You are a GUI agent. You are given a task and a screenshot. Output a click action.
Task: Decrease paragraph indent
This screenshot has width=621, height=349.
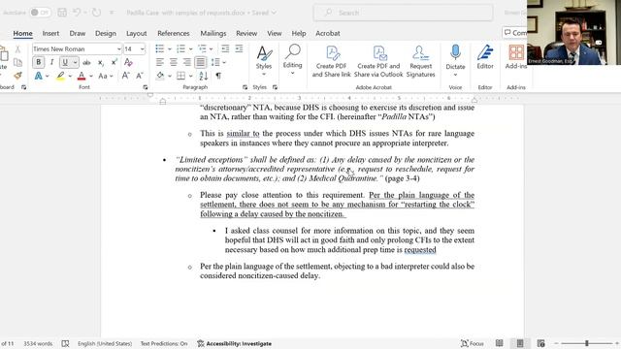225,48
